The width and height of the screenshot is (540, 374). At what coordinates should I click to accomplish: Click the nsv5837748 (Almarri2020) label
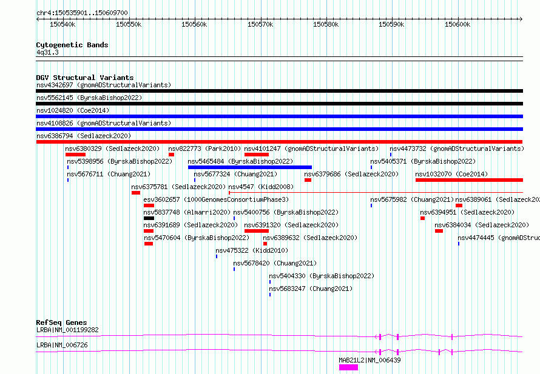187,212
